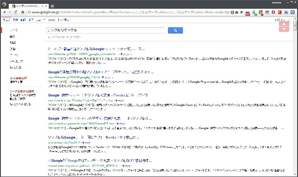The height and width of the screenshot is (177, 298).
Task: Click the black-and-red extension icon after the star
Action: click(248, 13)
